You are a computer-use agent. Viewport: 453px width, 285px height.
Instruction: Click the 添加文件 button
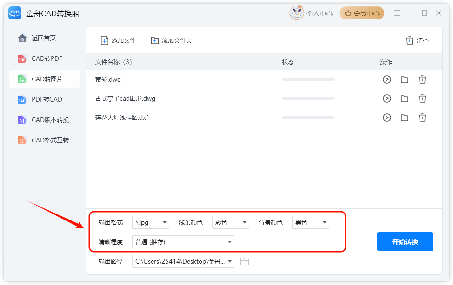[x=118, y=40]
